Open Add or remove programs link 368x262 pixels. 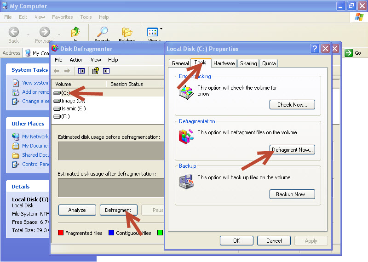(35, 92)
